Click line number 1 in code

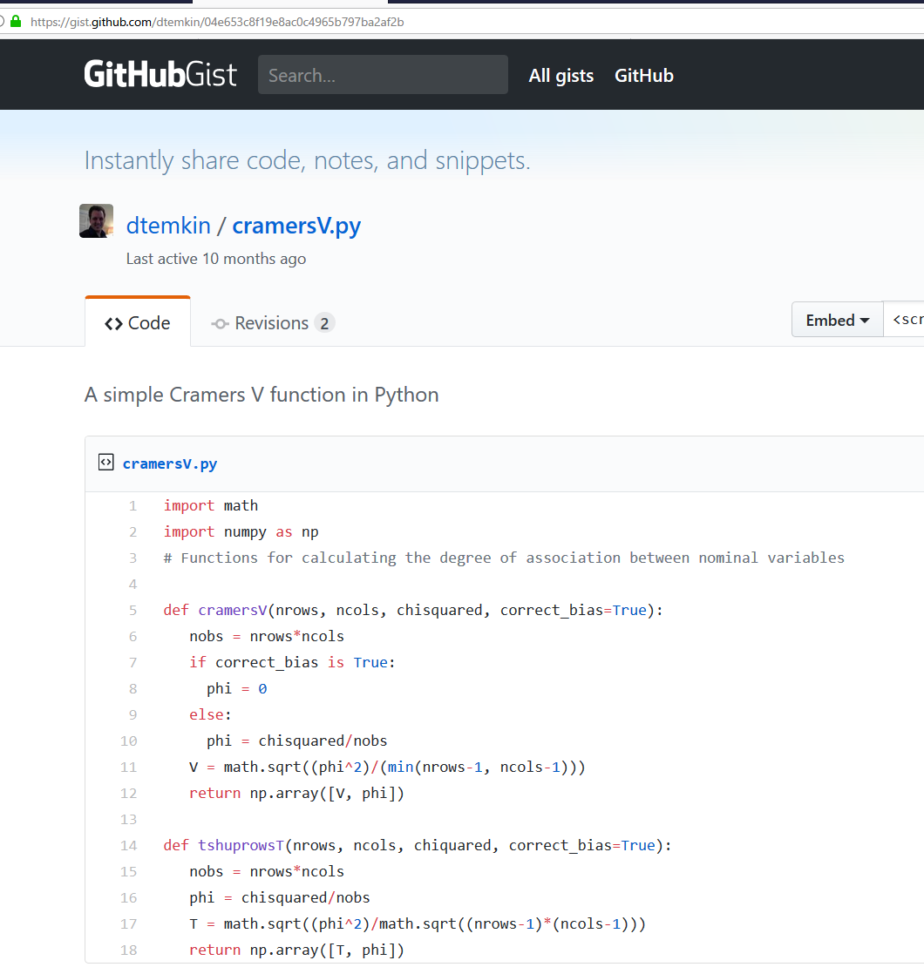pyautogui.click(x=132, y=505)
